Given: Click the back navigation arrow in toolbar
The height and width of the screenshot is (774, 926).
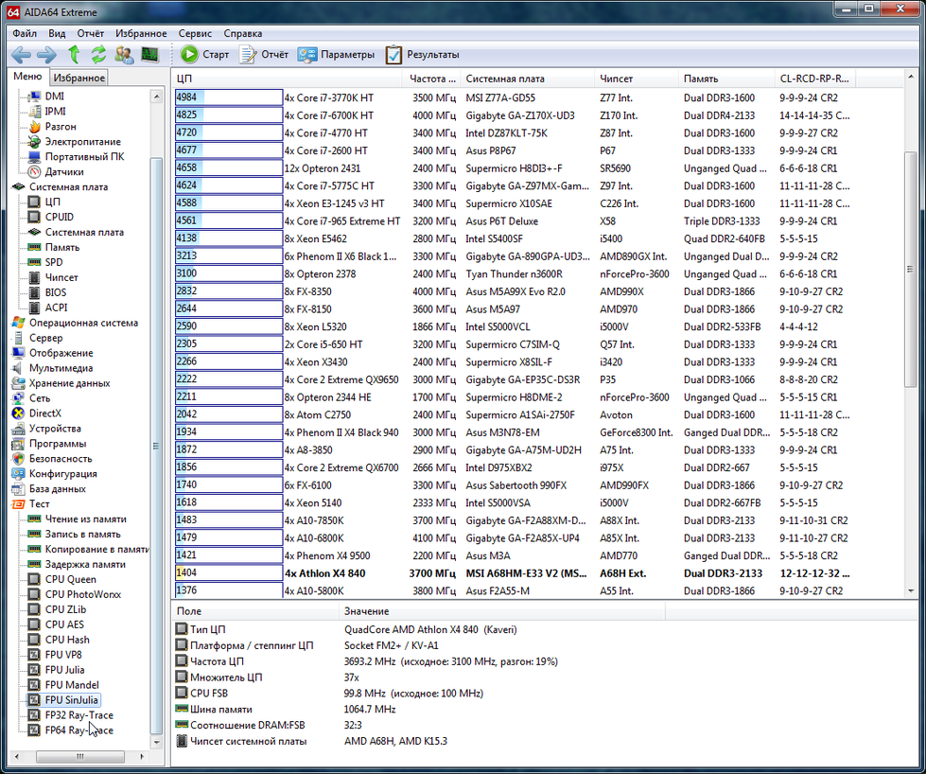Looking at the screenshot, I should coord(21,55).
